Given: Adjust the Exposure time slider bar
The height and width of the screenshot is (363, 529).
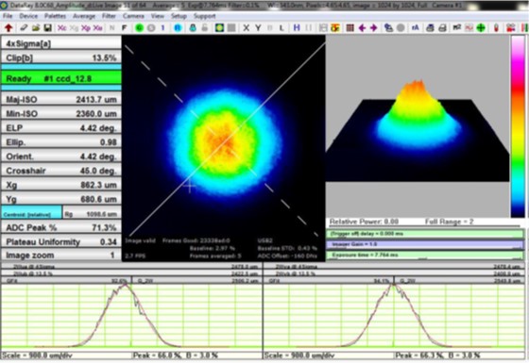Looking at the screenshot, I should click(x=425, y=255).
